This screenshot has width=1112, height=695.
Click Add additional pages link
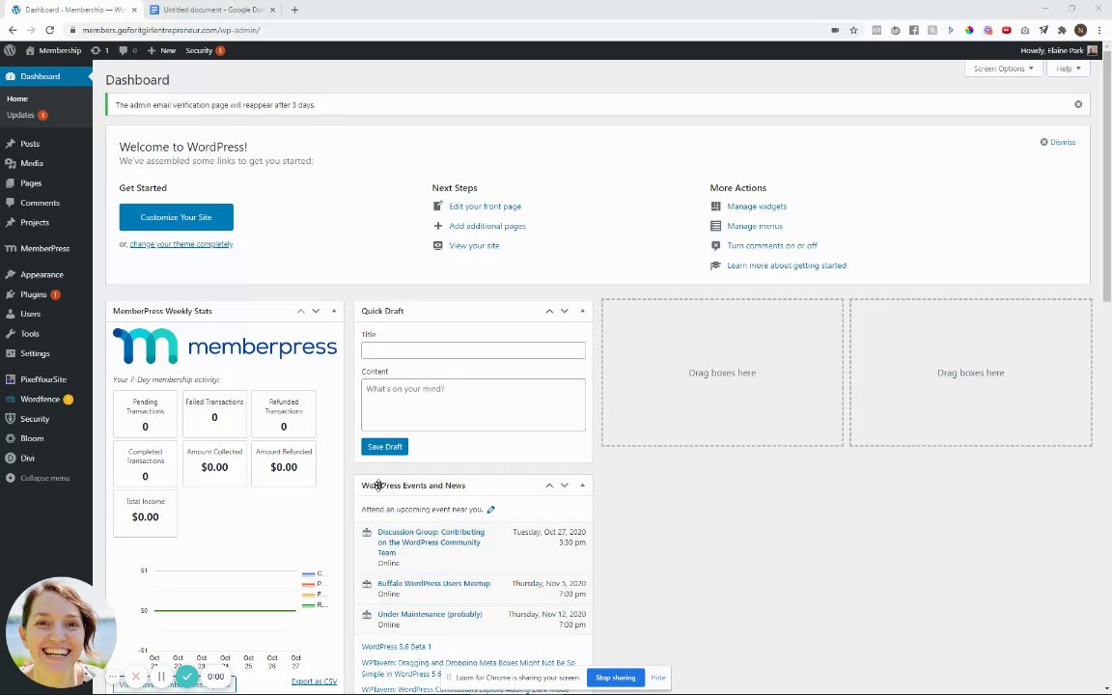pos(487,226)
